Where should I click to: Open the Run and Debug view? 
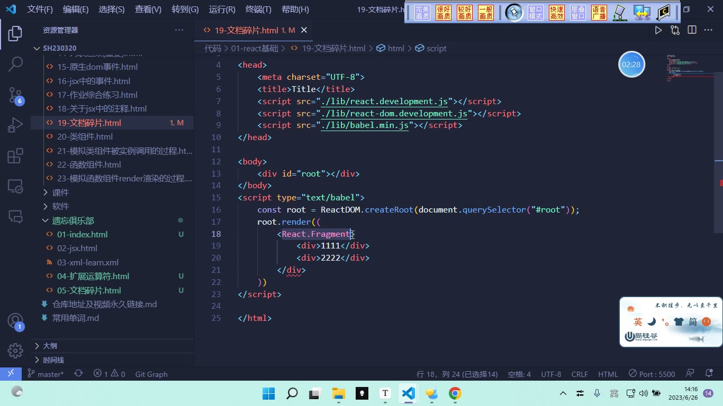15,125
